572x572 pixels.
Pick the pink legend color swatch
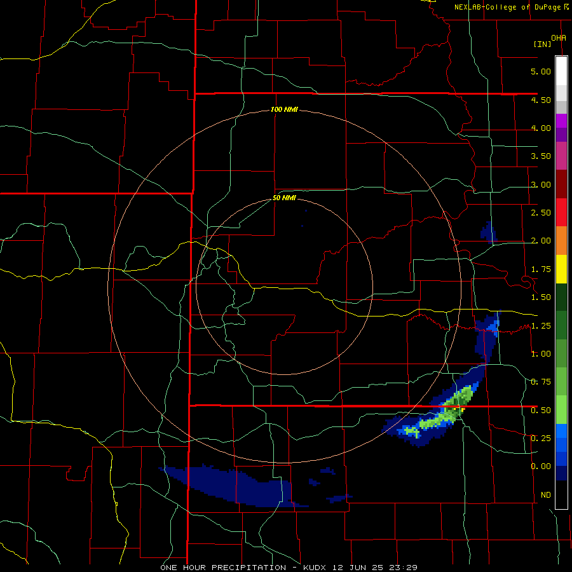(x=561, y=156)
